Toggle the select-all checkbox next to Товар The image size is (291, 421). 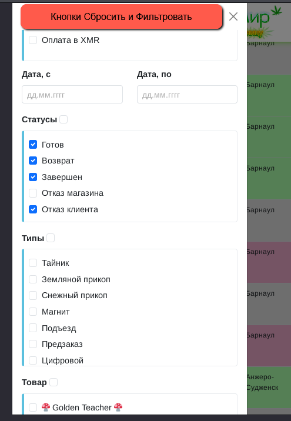tap(53, 382)
